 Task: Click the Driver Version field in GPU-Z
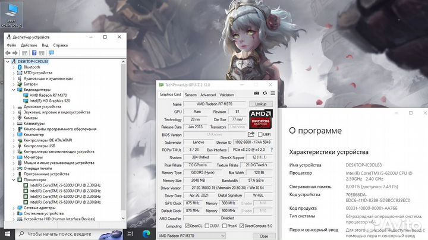[228, 188]
